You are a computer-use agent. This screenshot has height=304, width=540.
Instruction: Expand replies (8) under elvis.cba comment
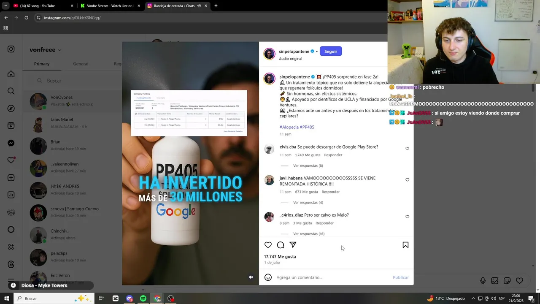pyautogui.click(x=308, y=166)
